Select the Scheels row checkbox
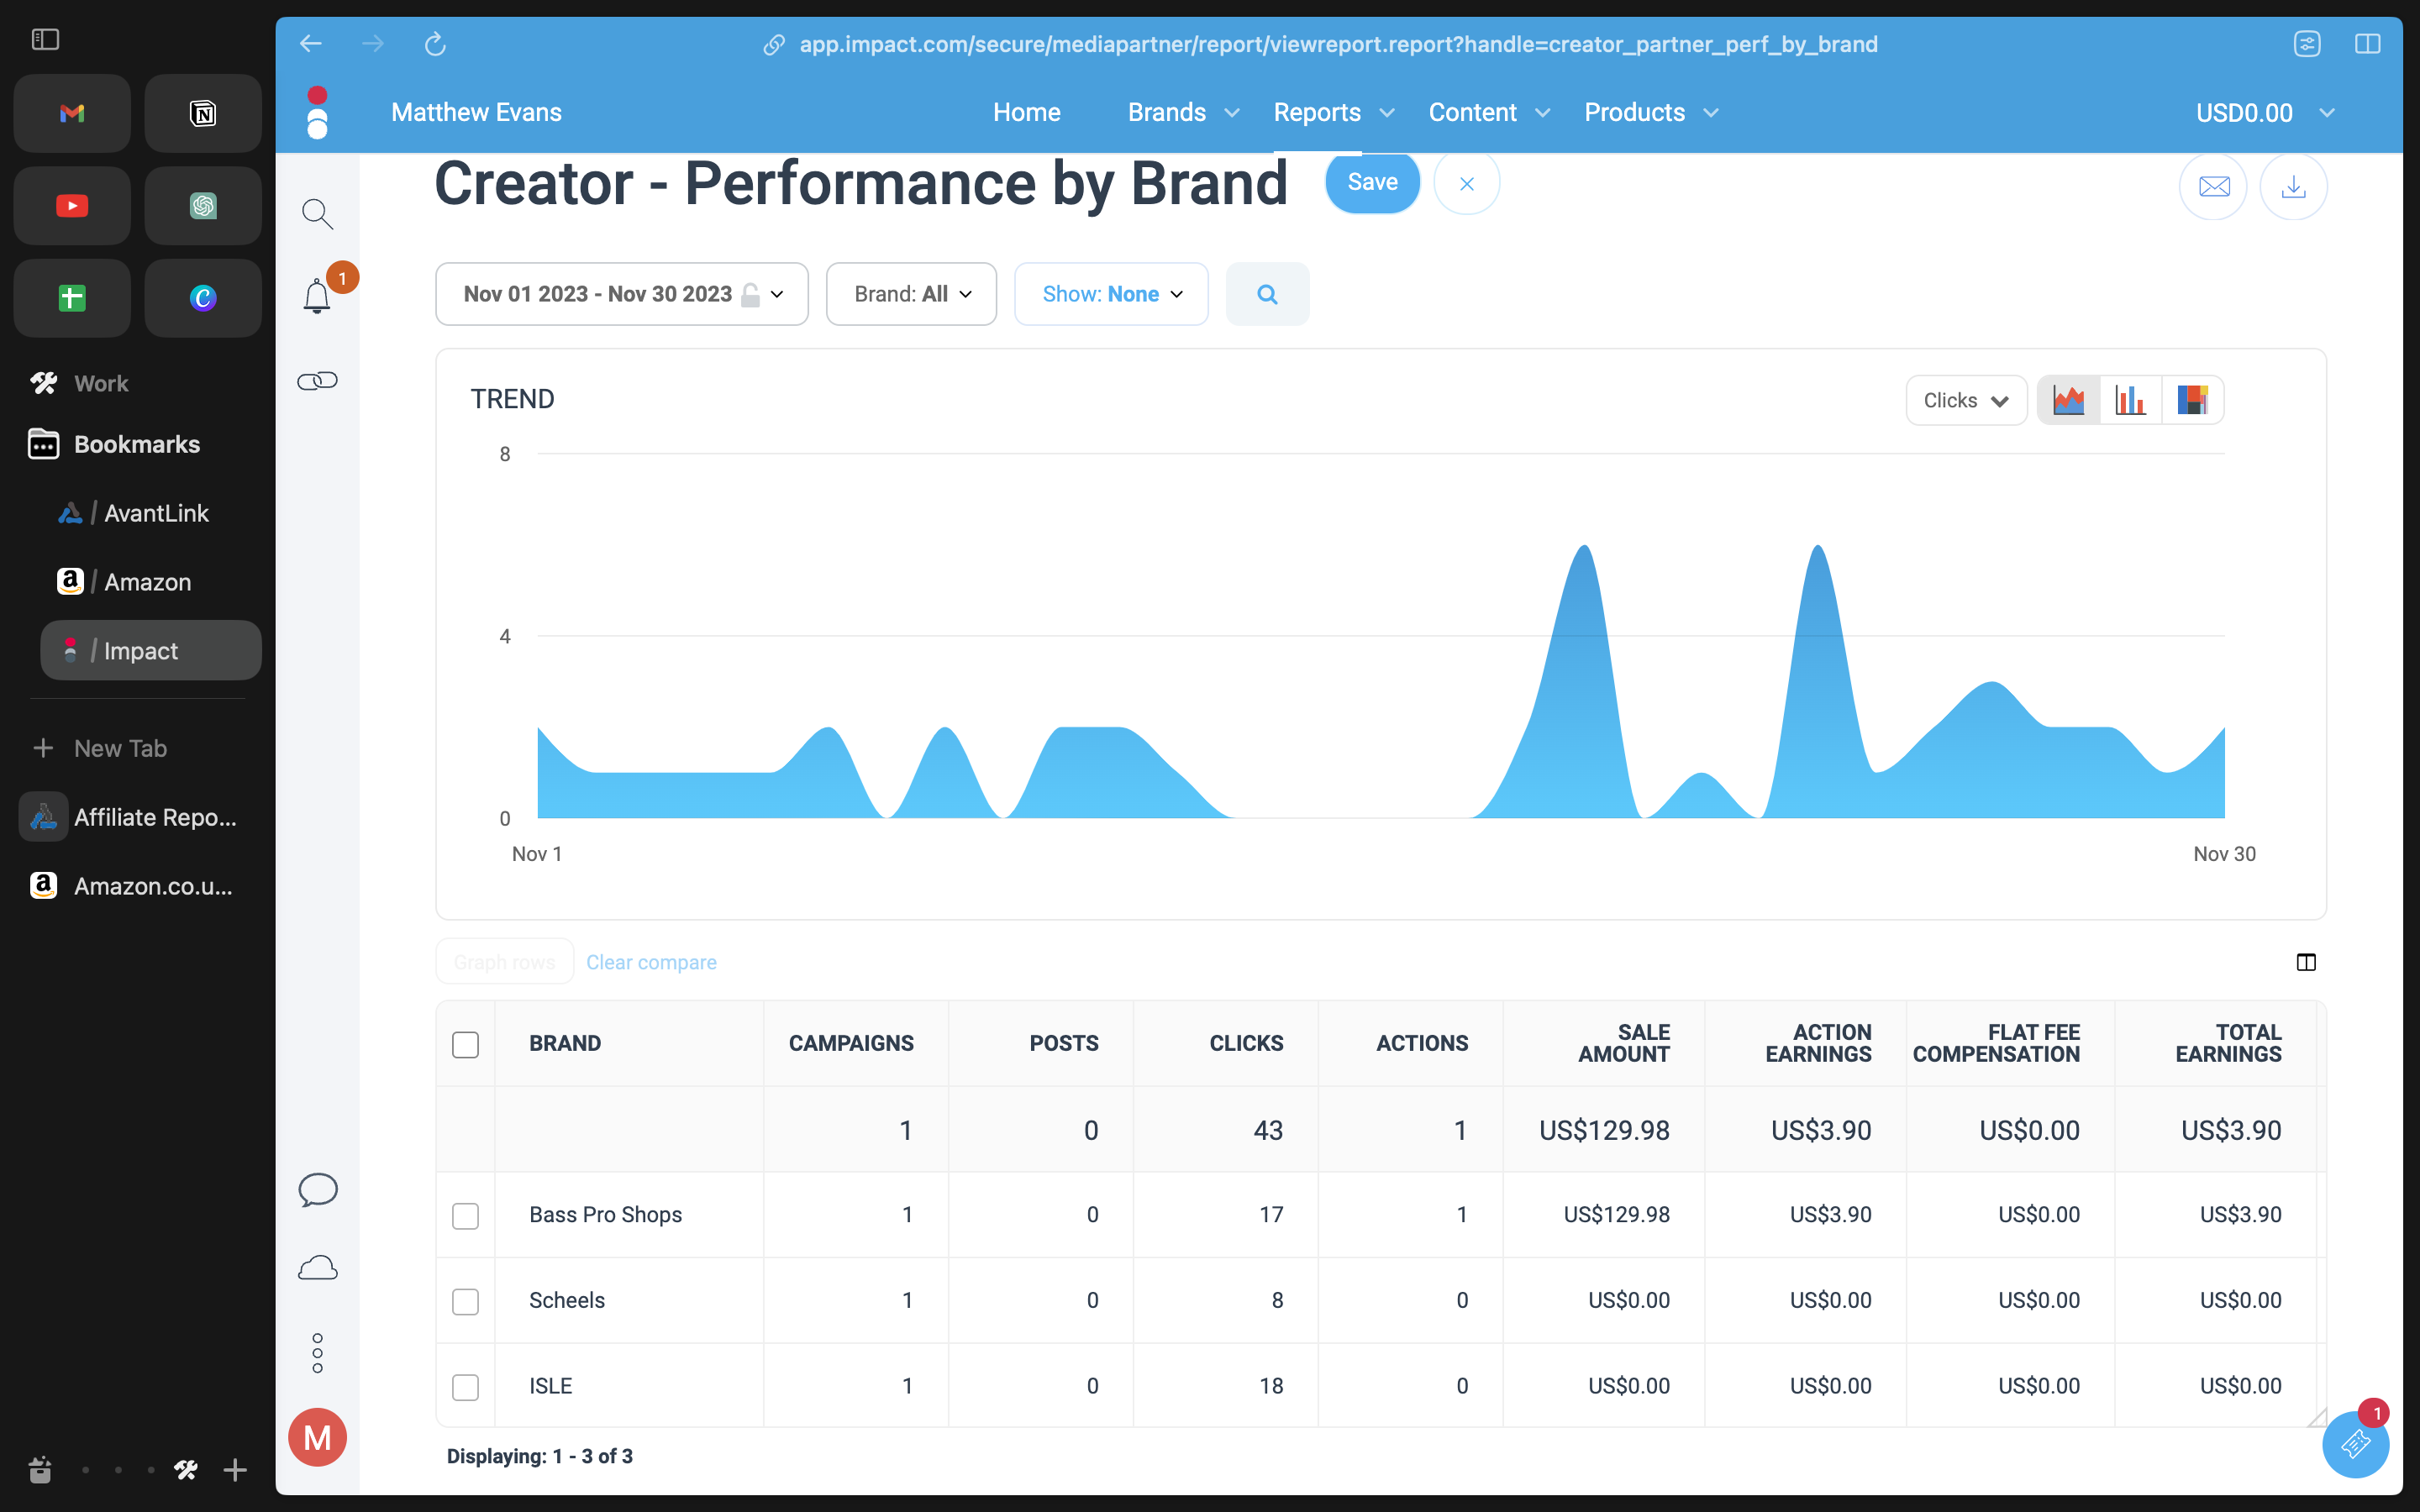The image size is (2420, 1512). pyautogui.click(x=465, y=1301)
